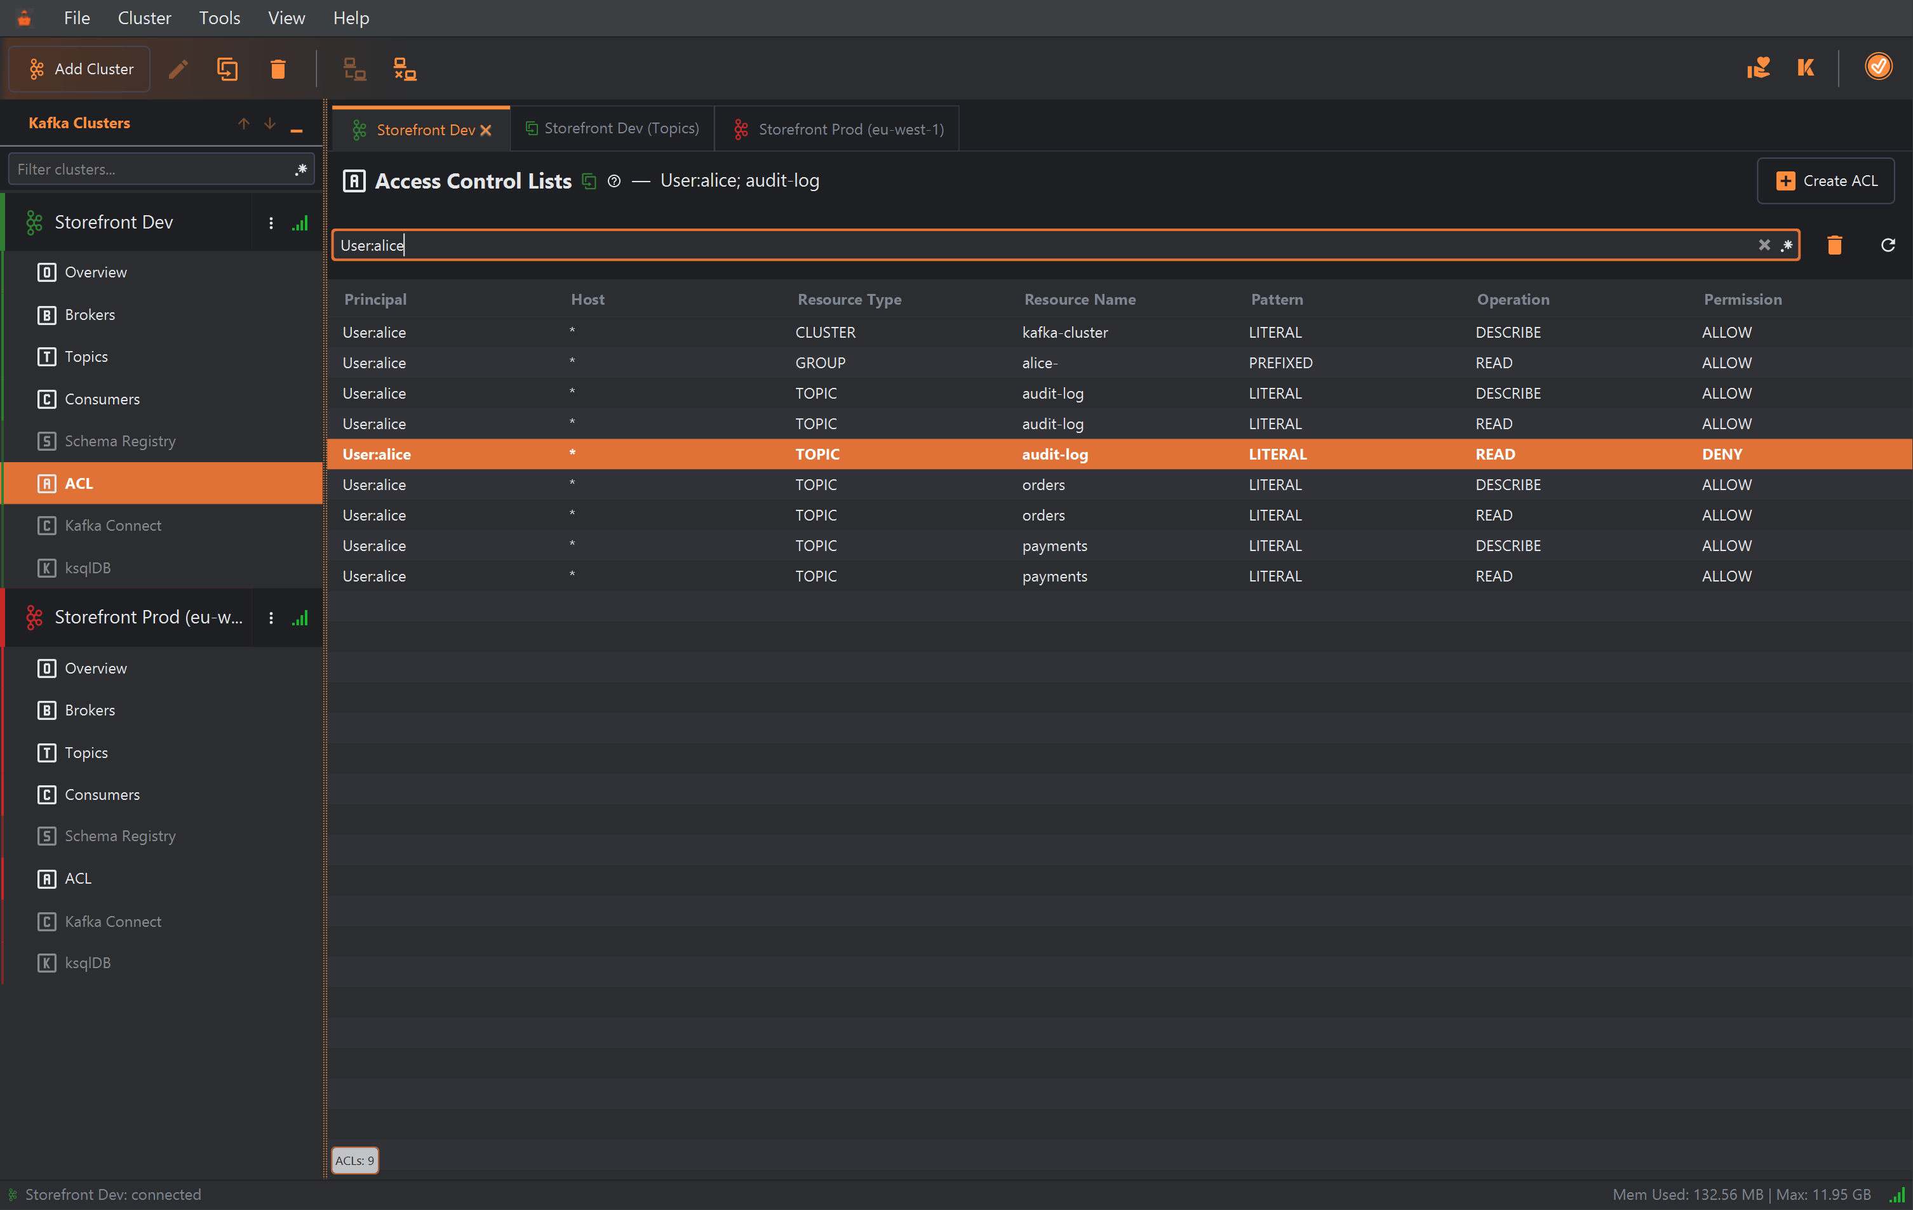Open the Storefront Prod three-dot menu
Screen dimensions: 1913x1210
271,618
